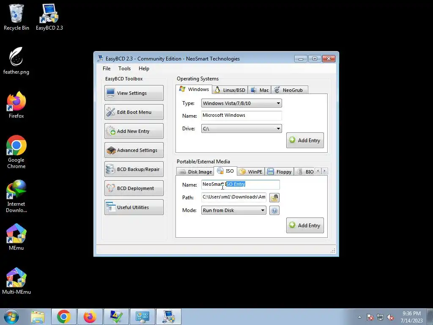This screenshot has height=325, width=433.
Task: Select the Multi-MEmu desktop shortcut
Action: coord(16,281)
